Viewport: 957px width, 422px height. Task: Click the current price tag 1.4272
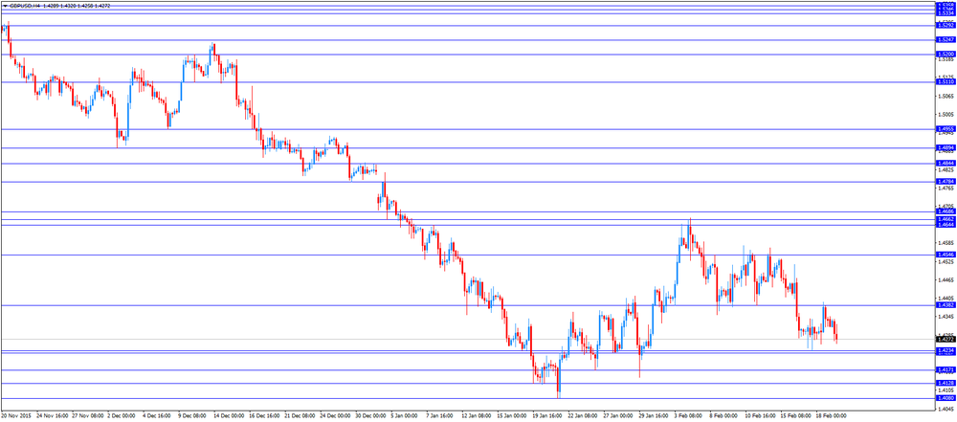click(x=946, y=339)
